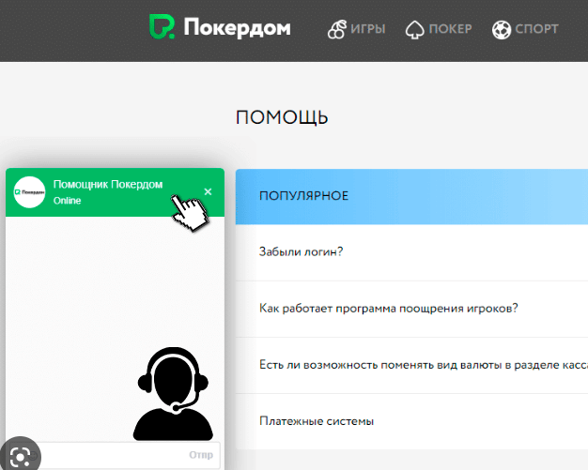
Task: Click the Online status text in chat
Action: click(67, 201)
